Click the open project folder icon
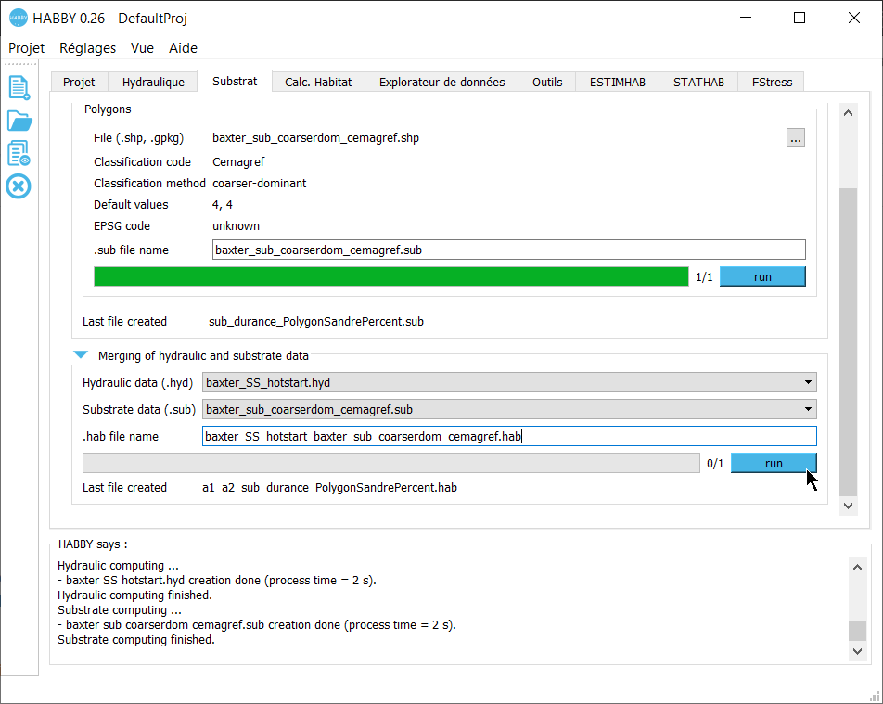883x704 pixels. click(x=19, y=121)
